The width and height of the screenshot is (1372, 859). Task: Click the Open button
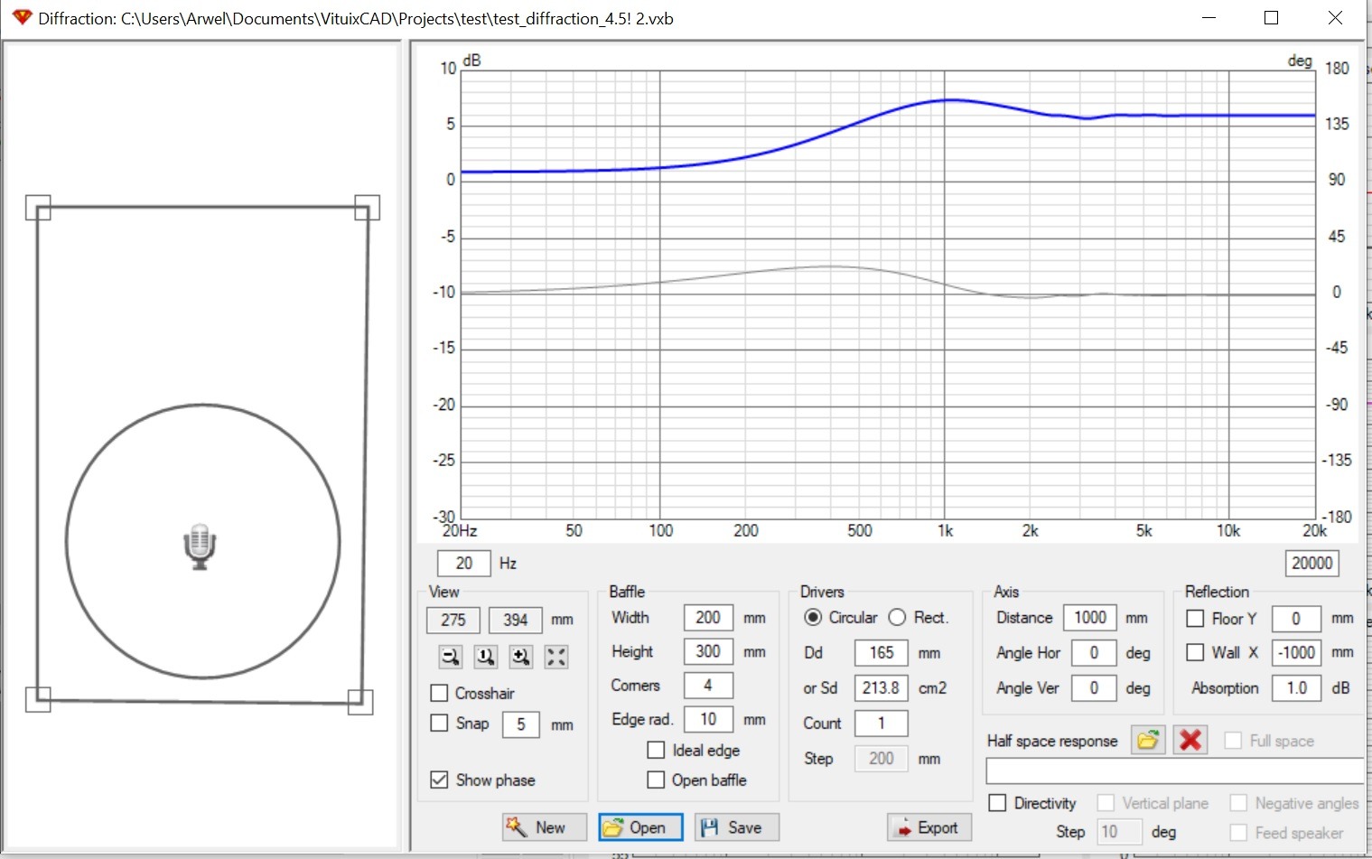pyautogui.click(x=640, y=827)
